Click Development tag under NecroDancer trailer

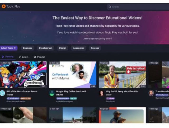[x=13, y=98]
